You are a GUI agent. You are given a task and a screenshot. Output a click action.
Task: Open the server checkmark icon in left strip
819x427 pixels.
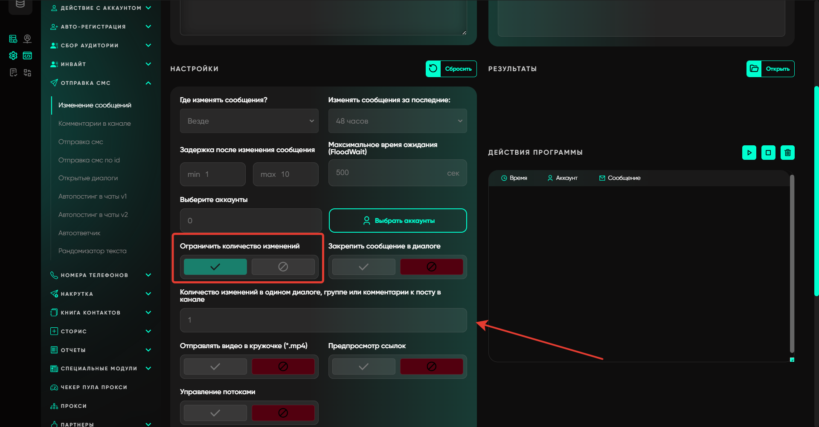pyautogui.click(x=13, y=39)
